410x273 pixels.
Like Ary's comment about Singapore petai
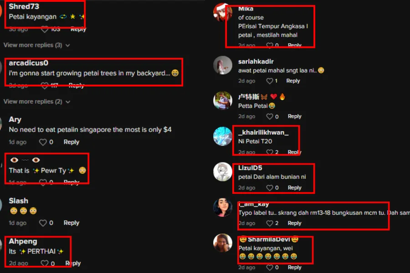click(43, 142)
